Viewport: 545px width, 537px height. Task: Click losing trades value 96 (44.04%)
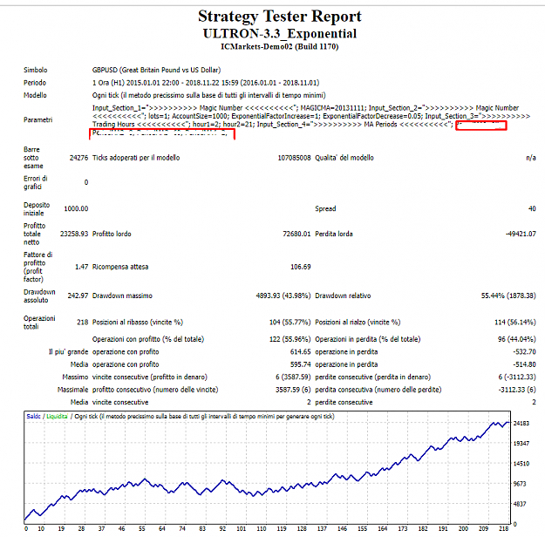coord(516,339)
